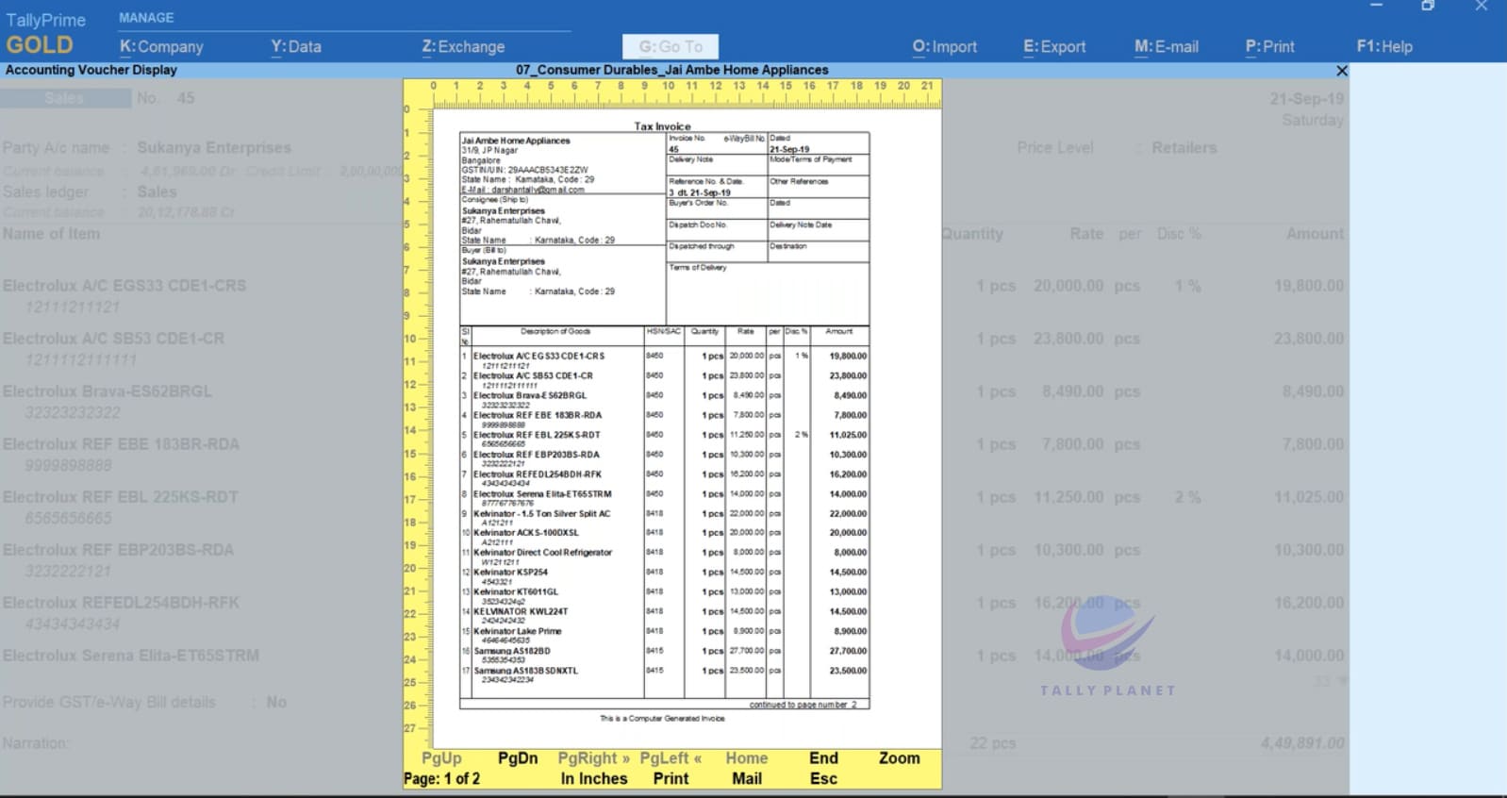Image resolution: width=1507 pixels, height=798 pixels.
Task: Click the Narration label in voucher
Action: [x=35, y=743]
